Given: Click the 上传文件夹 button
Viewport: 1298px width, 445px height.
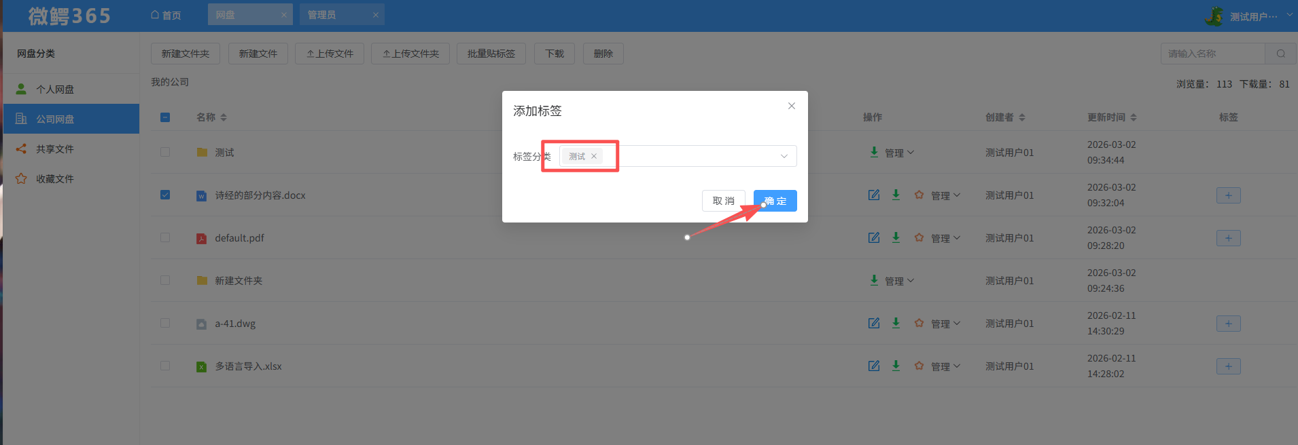Looking at the screenshot, I should (410, 54).
